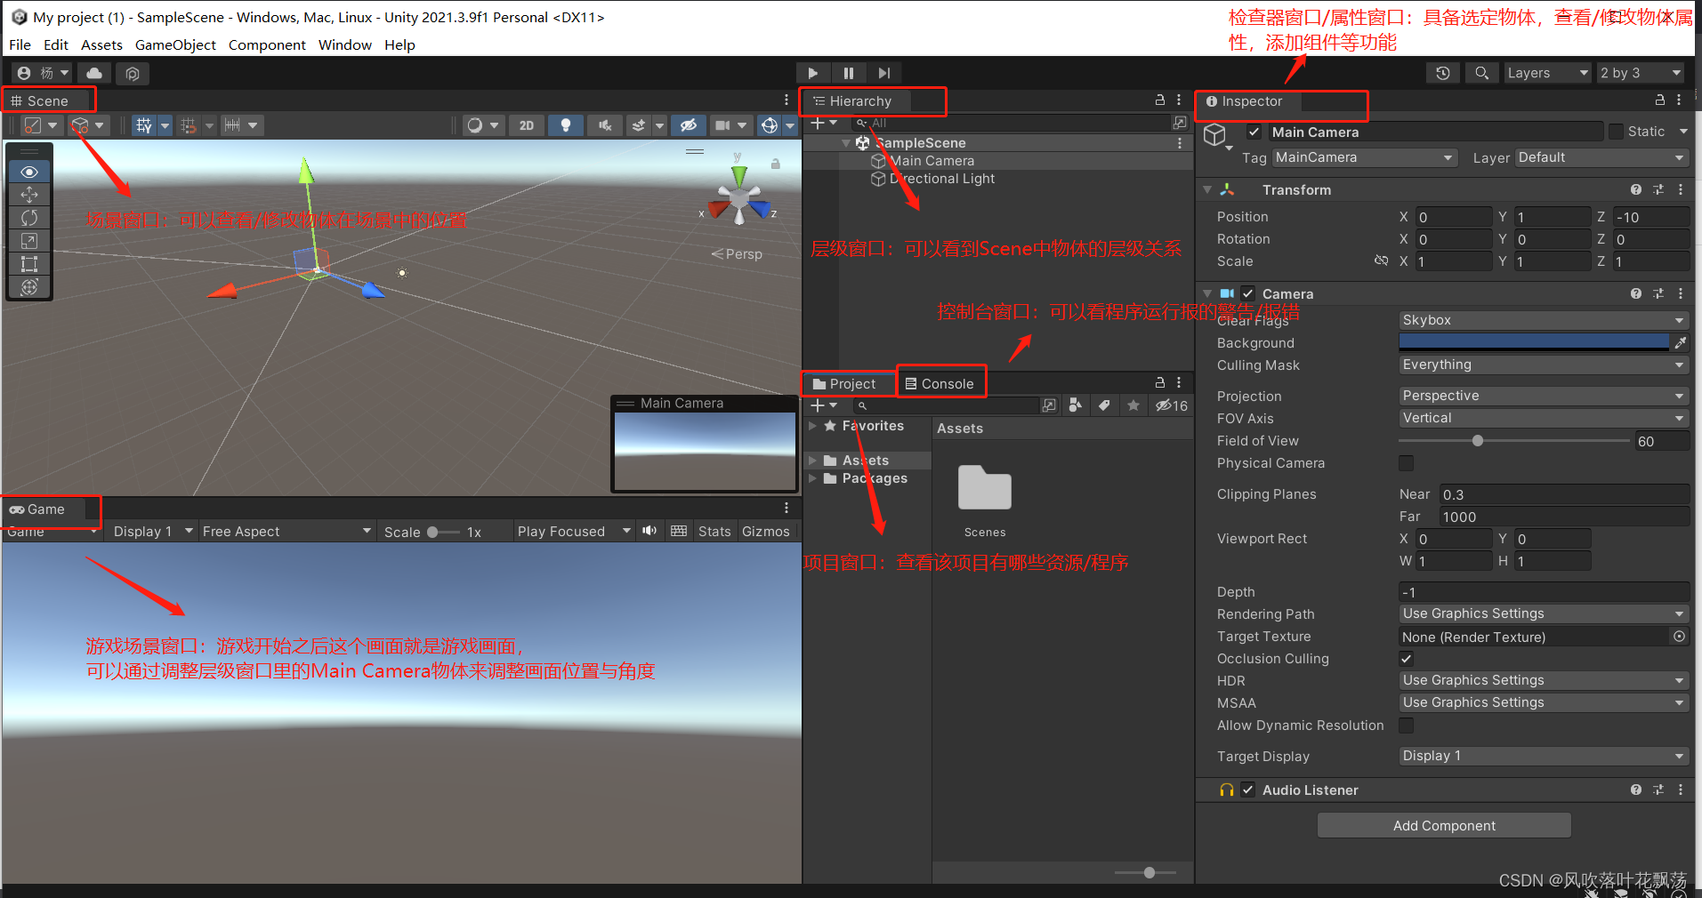
Task: Lock the Inspector panel
Action: point(1659,100)
